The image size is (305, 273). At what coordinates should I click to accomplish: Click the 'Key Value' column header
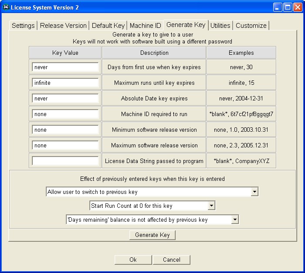(x=65, y=53)
